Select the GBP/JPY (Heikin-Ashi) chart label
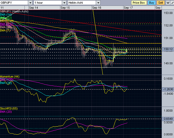Image resolution: width=174 pixels, height=138 pixels. tap(14, 11)
